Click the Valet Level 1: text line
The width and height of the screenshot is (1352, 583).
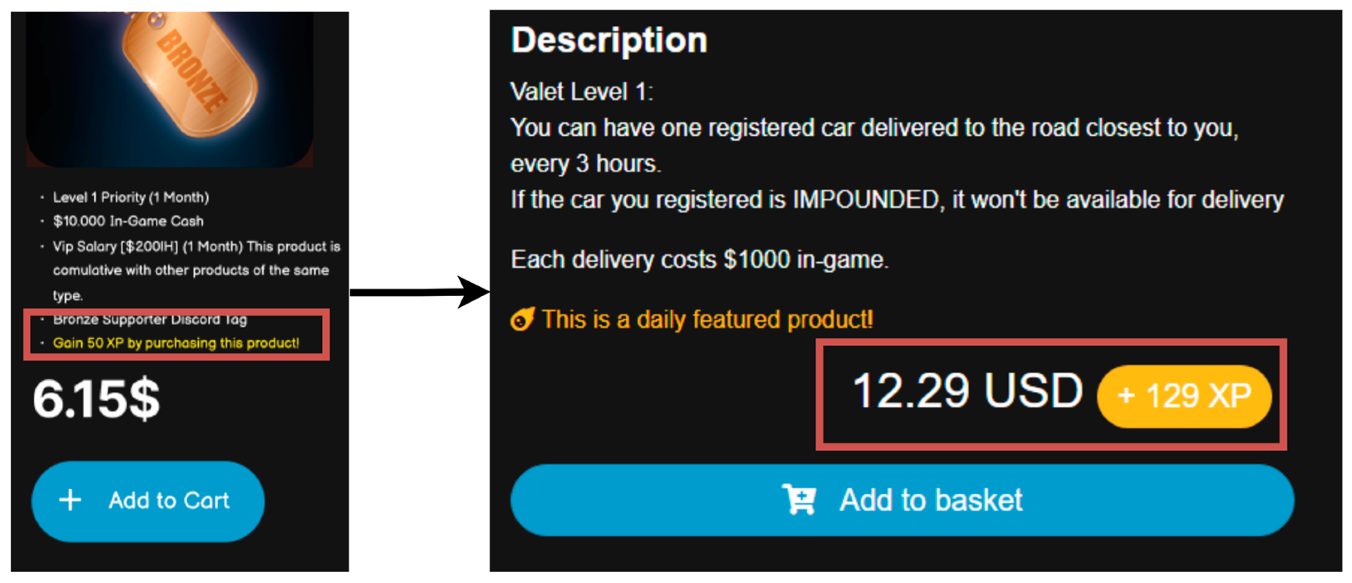581,92
